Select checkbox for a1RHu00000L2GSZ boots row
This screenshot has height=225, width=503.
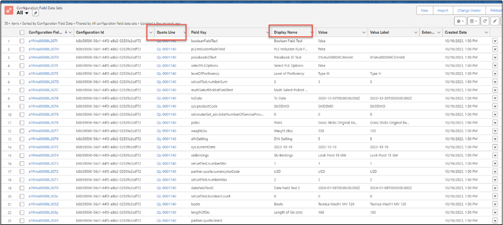point(22,204)
